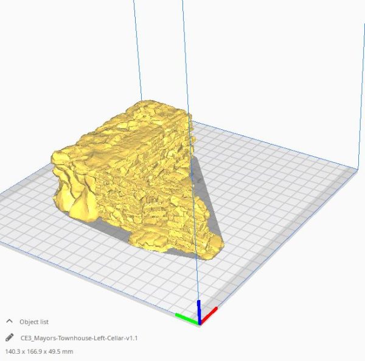
Task: Click the top surface of the stone wall model
Action: coord(152,116)
